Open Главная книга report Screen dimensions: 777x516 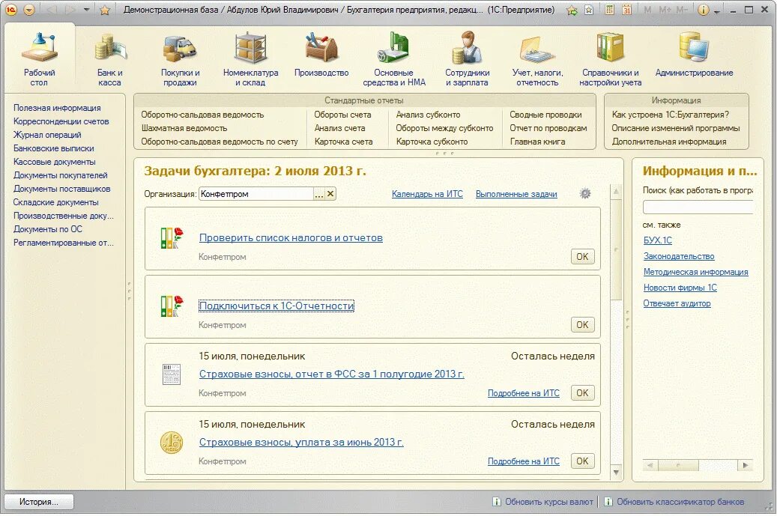[x=538, y=141]
